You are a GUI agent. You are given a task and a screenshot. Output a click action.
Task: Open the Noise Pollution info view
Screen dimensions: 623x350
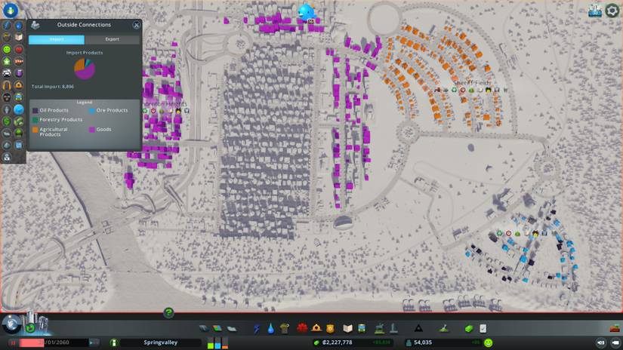(7, 85)
